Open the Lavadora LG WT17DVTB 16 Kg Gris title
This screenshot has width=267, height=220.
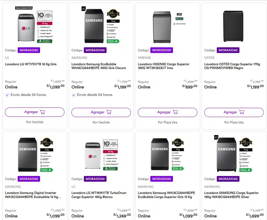pos(31,64)
